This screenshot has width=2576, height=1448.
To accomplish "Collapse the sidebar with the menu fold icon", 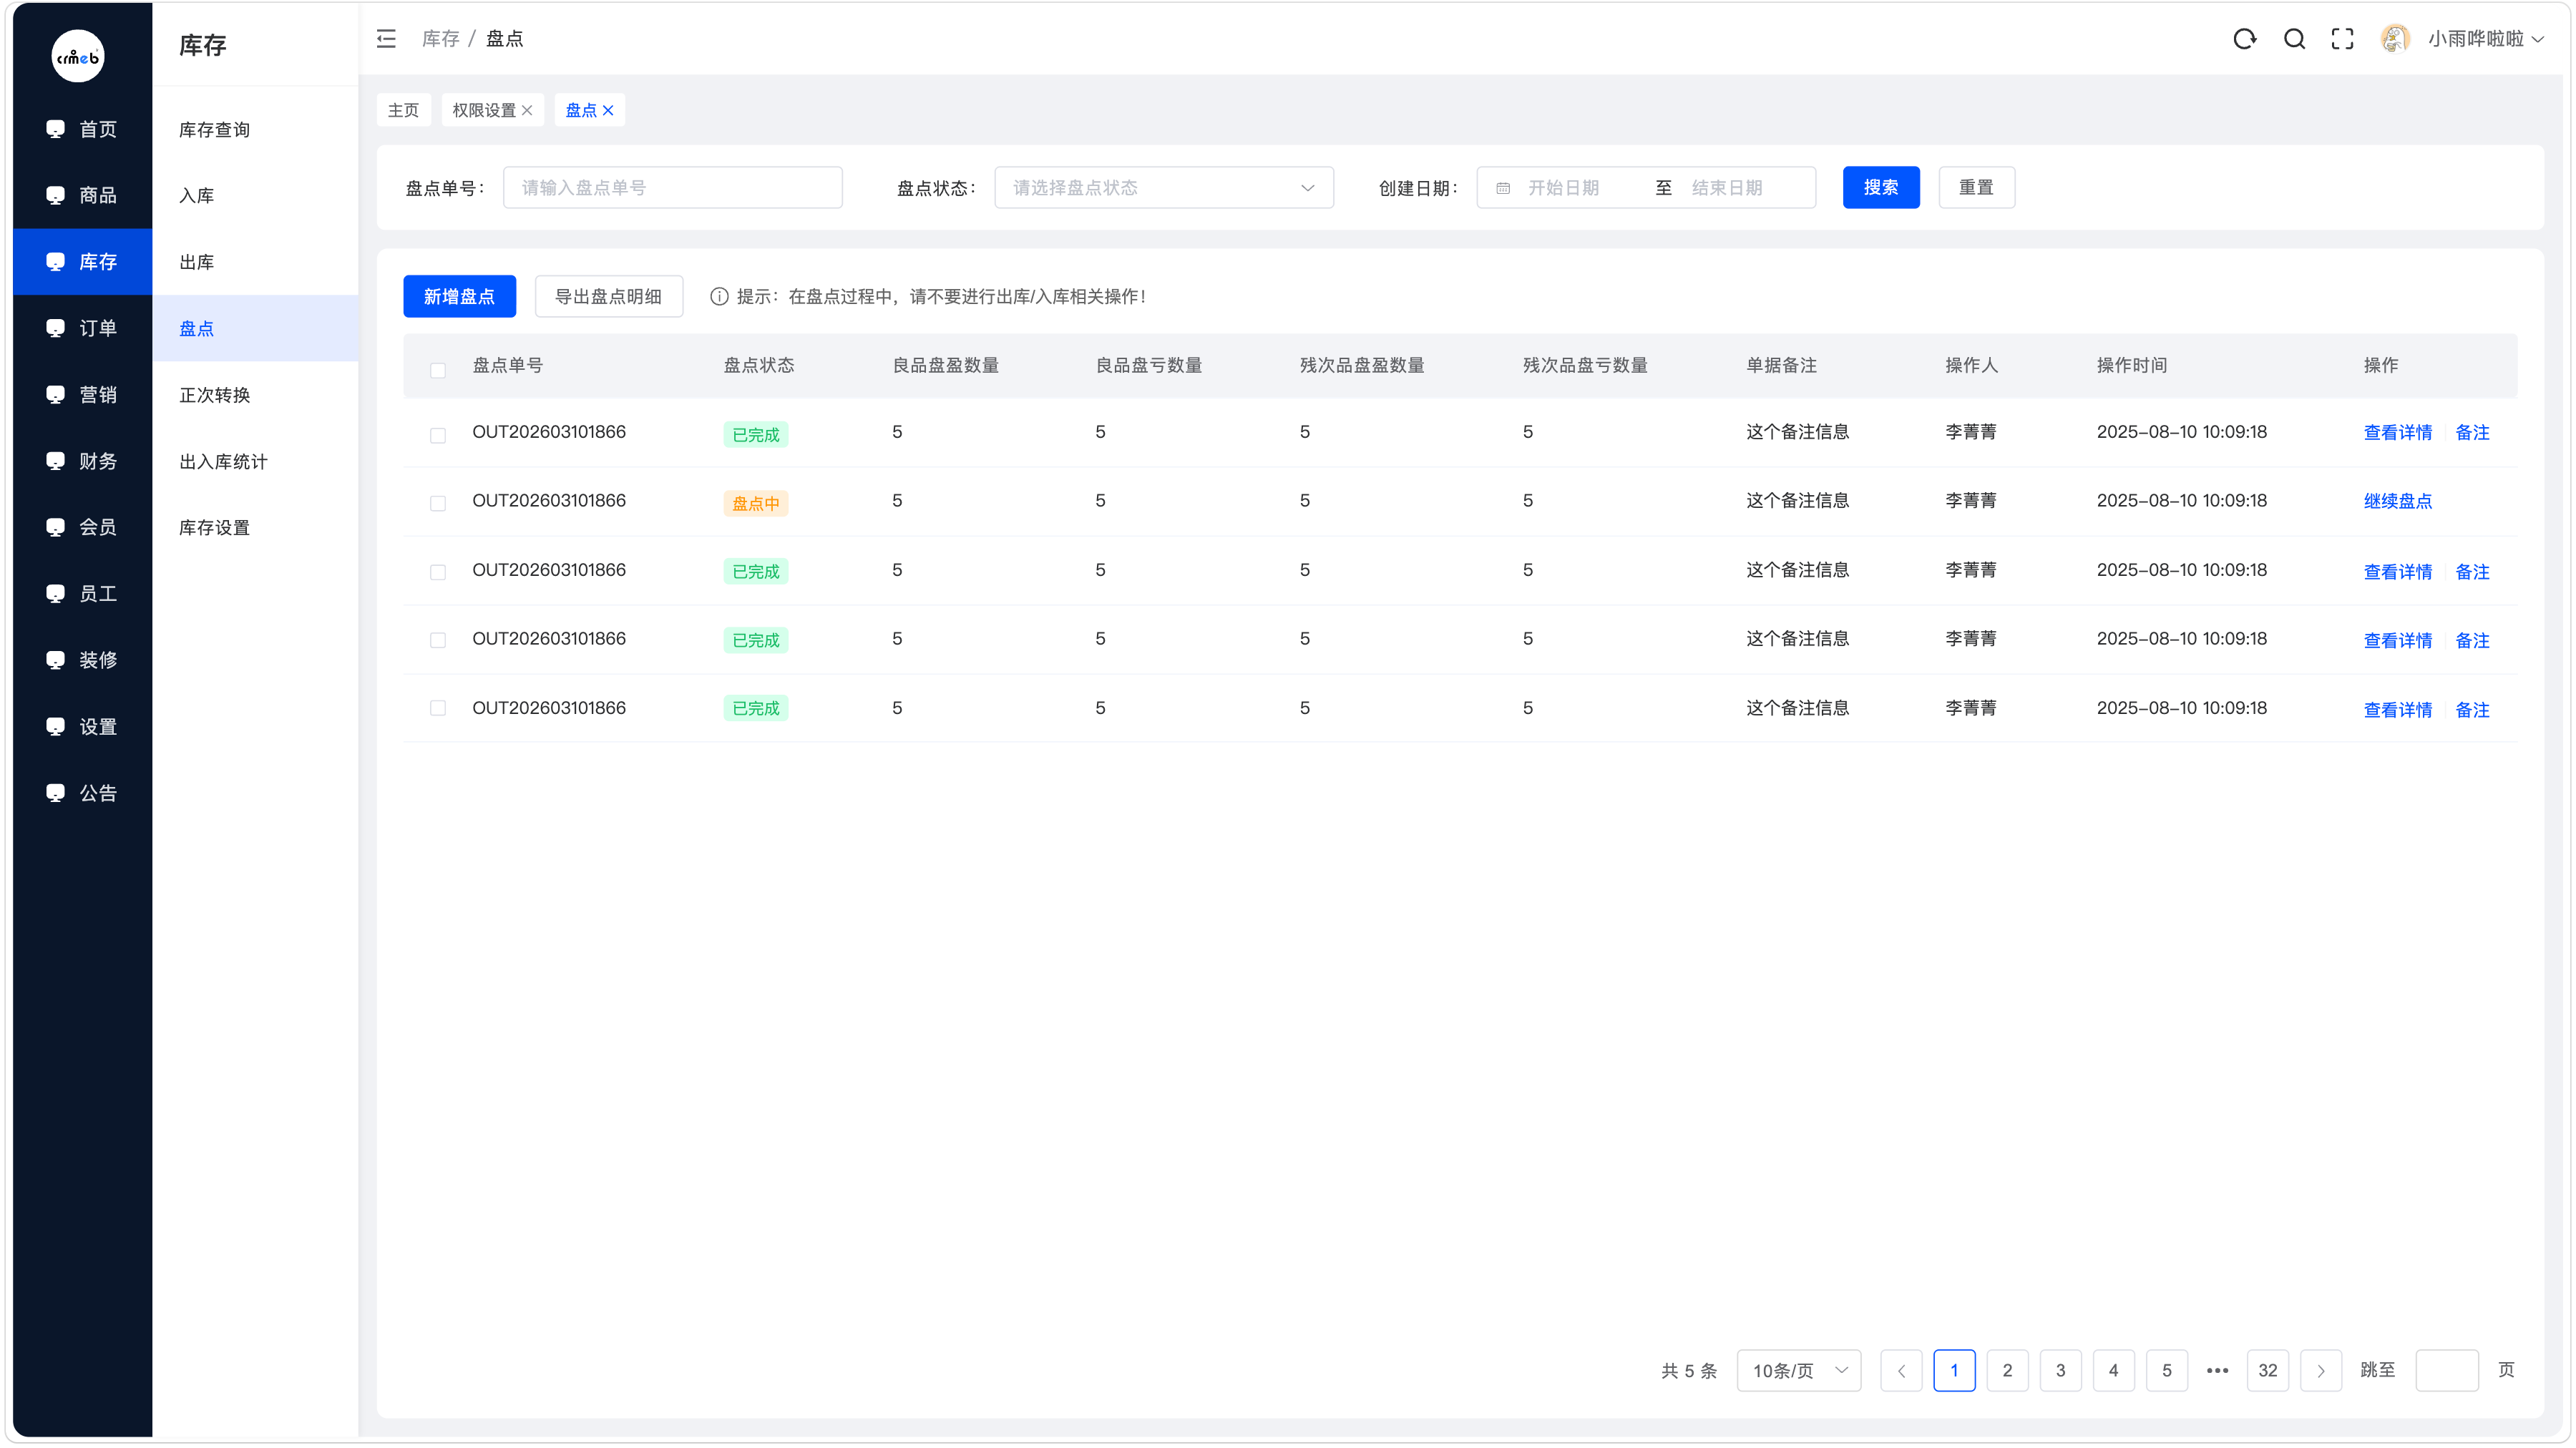I will point(386,39).
